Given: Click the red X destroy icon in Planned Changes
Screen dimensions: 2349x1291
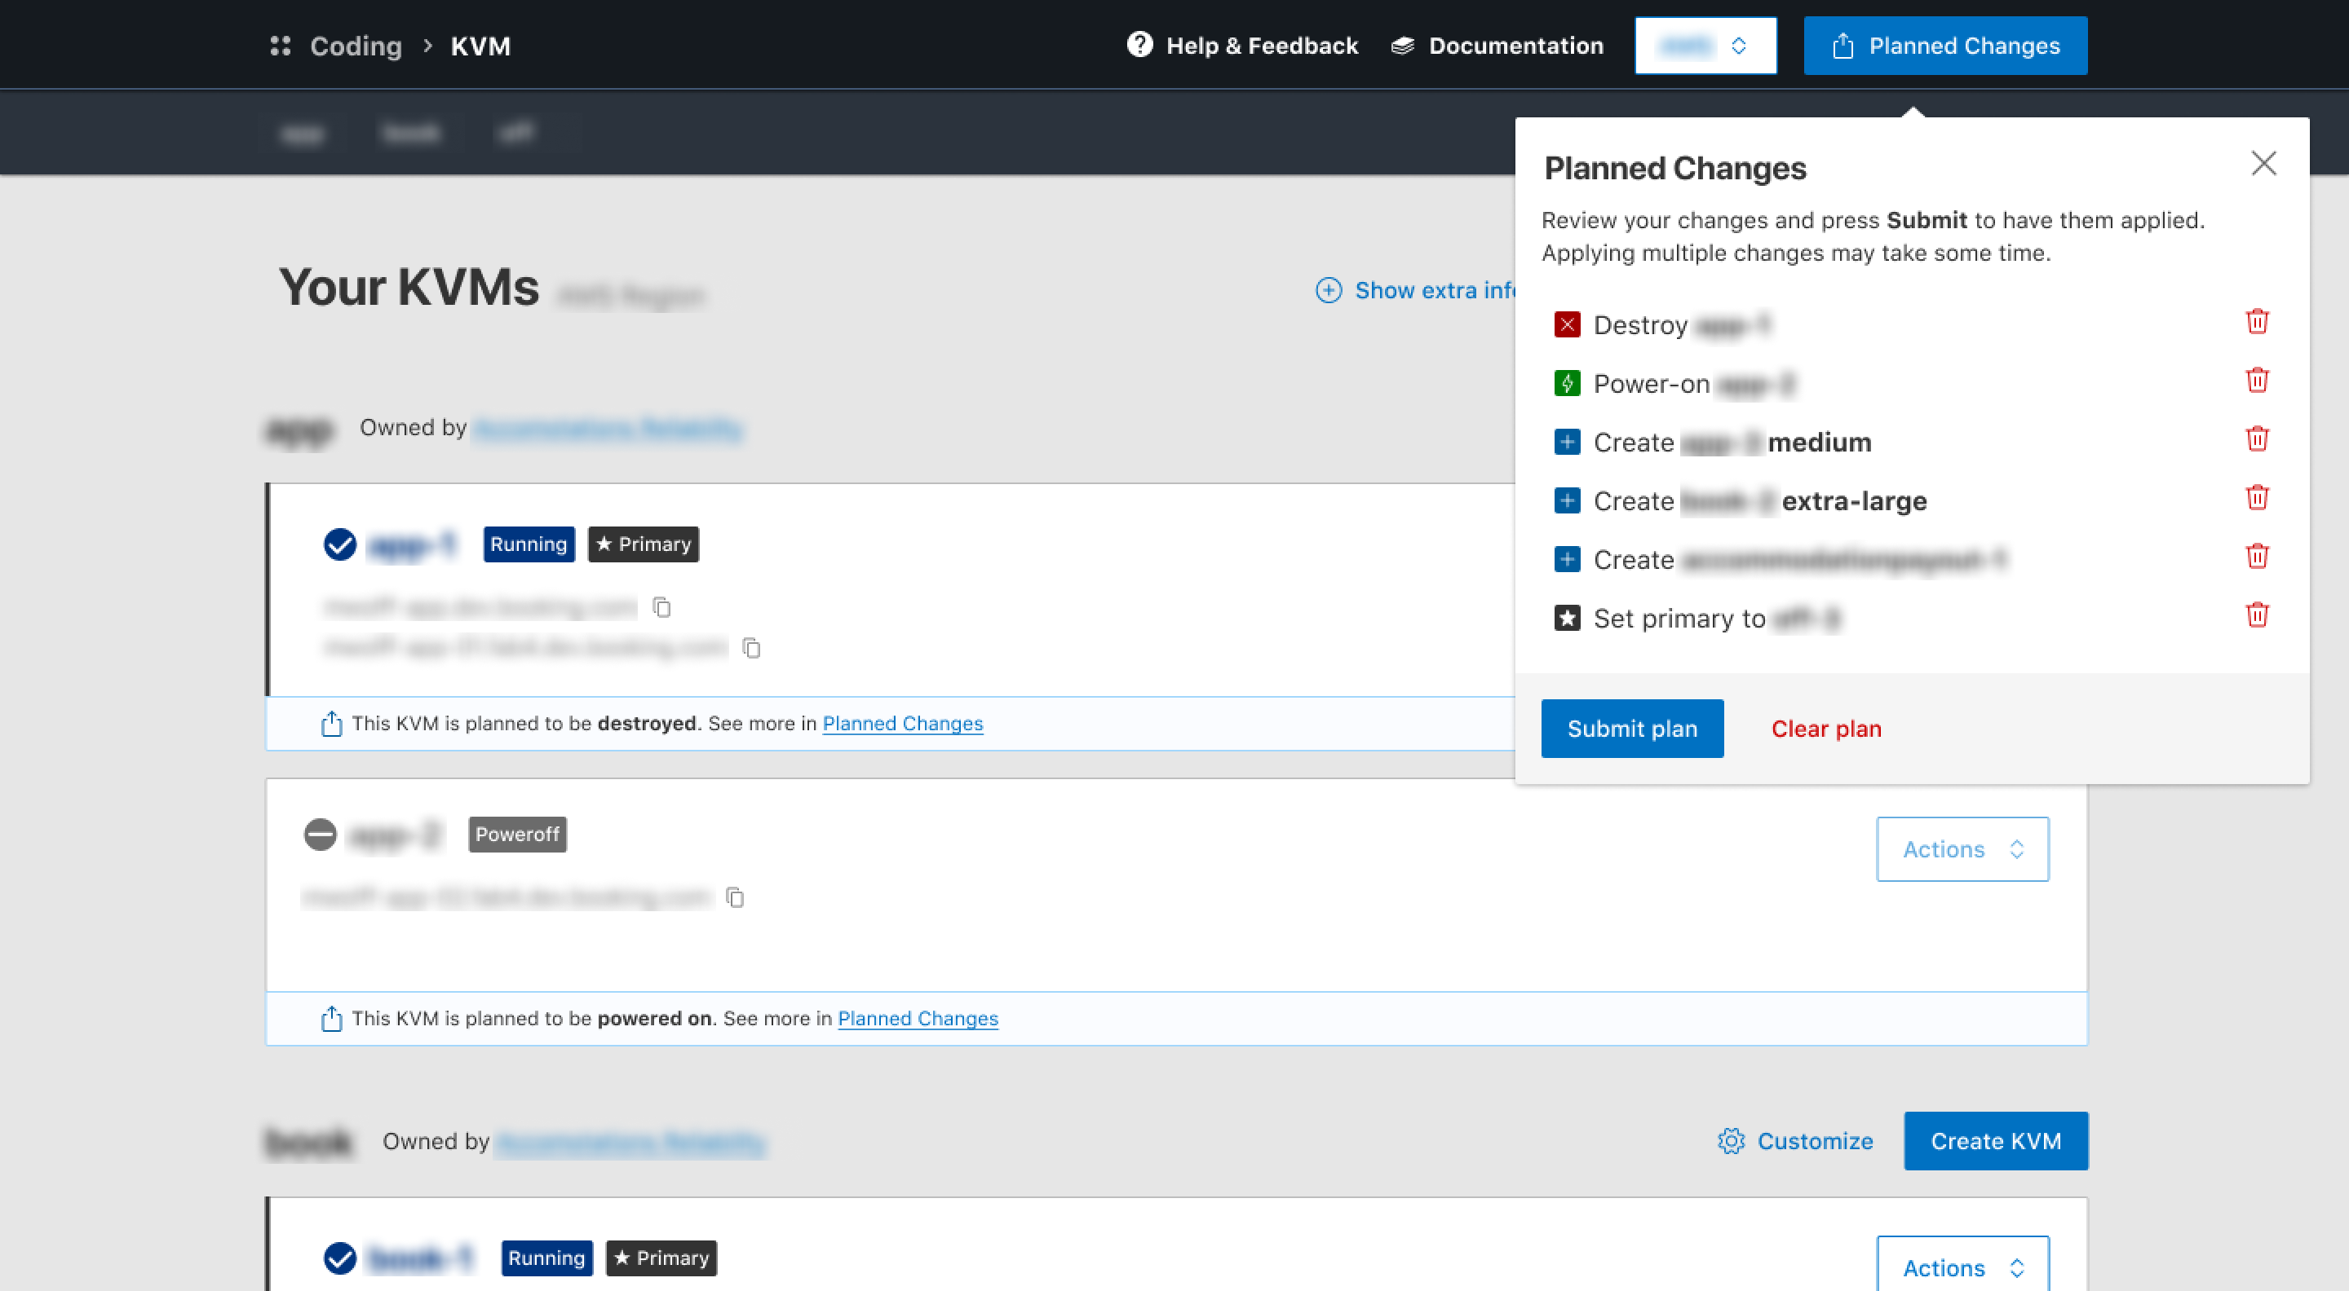Looking at the screenshot, I should (x=1568, y=324).
